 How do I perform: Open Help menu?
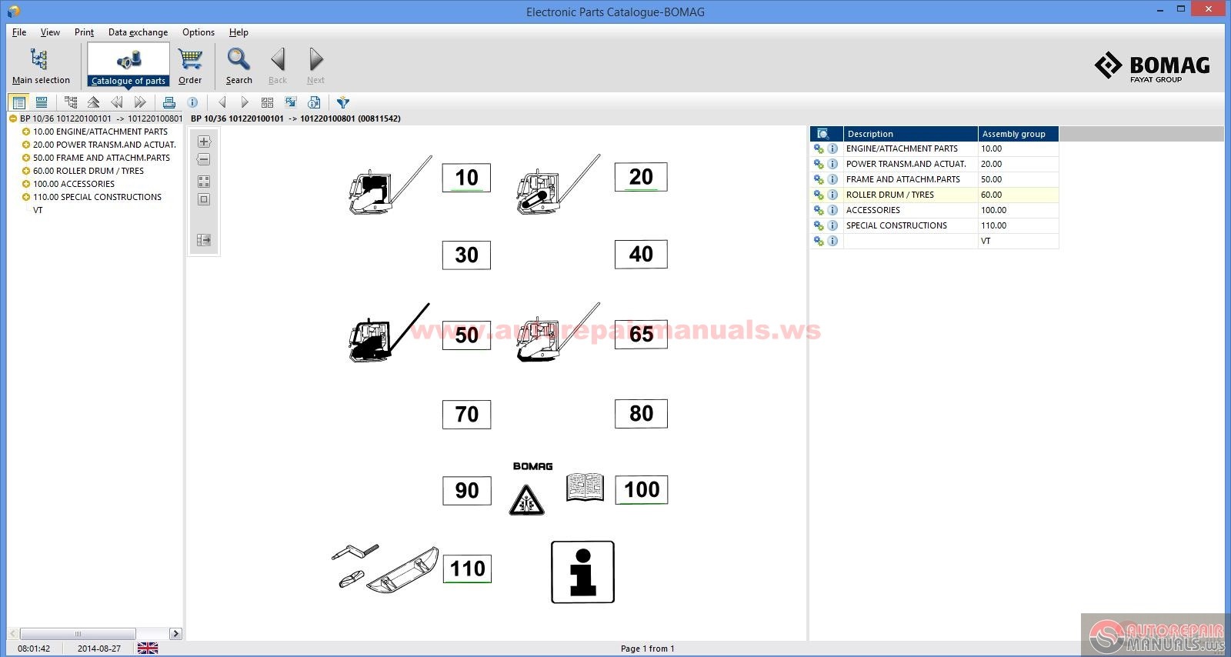click(239, 32)
